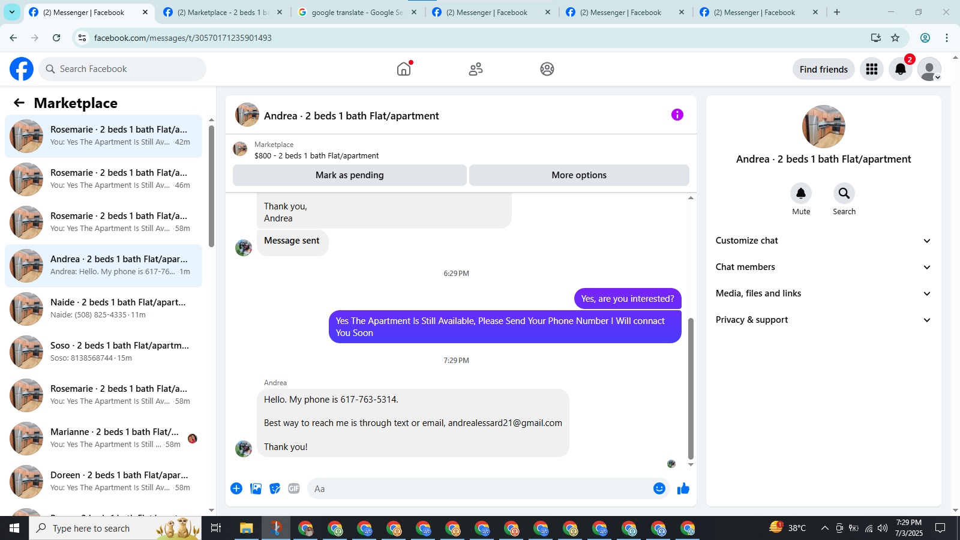960x540 pixels.
Task: Open the emoji picker in message box
Action: pyautogui.click(x=659, y=488)
